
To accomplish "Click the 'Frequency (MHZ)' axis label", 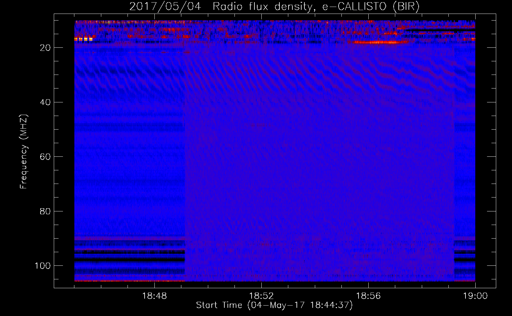I will click(24, 151).
